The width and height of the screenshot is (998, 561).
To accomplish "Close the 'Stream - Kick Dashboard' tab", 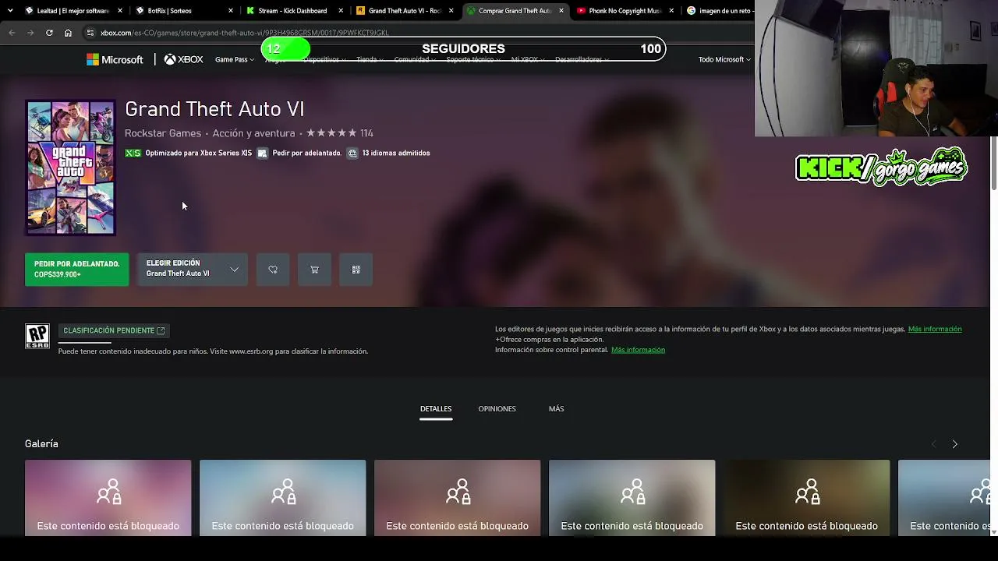I will pyautogui.click(x=341, y=11).
